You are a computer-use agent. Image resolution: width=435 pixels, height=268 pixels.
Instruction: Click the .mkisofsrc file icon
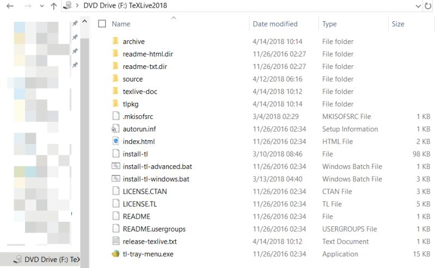click(115, 116)
